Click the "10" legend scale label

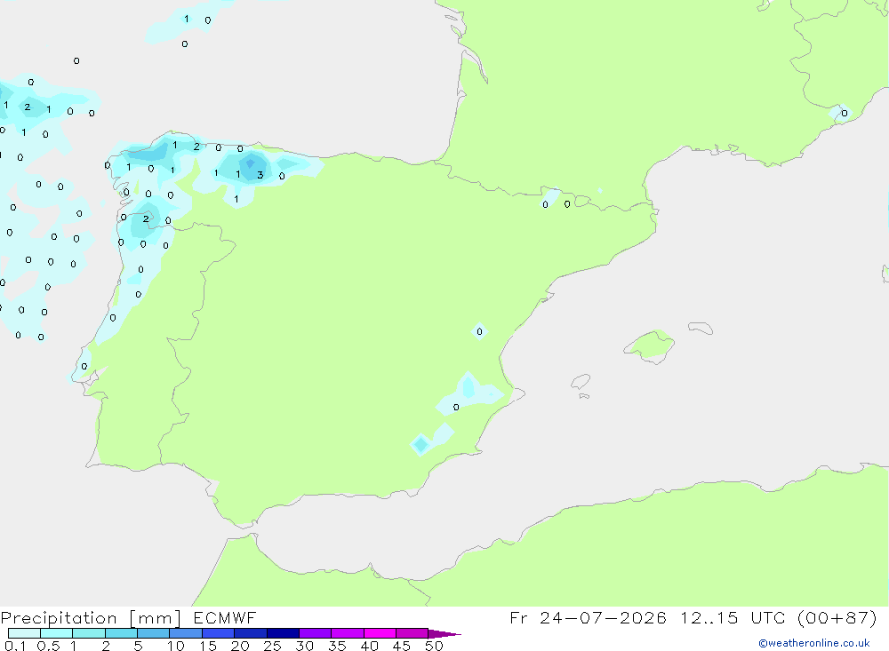[x=176, y=646]
